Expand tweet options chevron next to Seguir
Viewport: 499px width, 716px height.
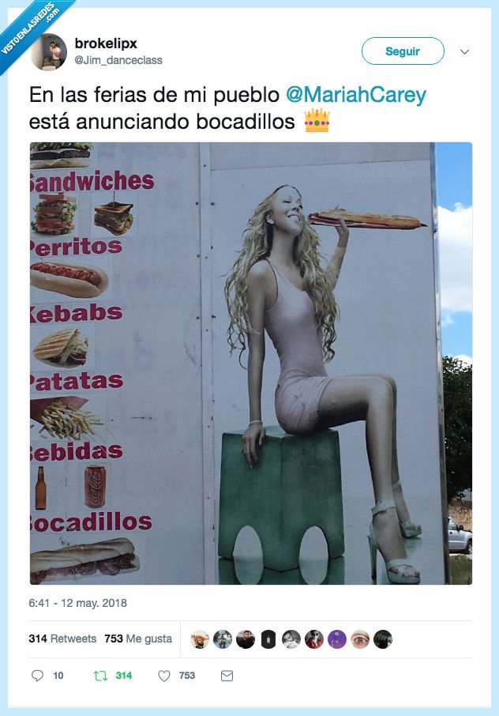click(x=464, y=51)
